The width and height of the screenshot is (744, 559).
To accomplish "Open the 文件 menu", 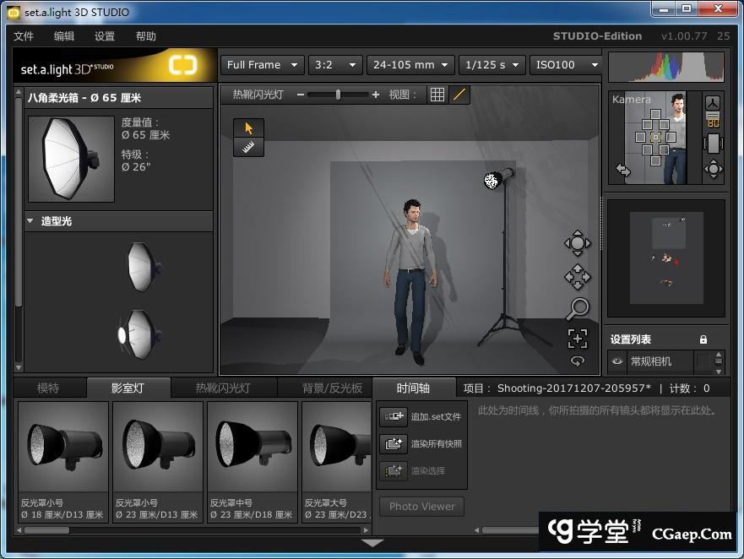I will tap(24, 36).
